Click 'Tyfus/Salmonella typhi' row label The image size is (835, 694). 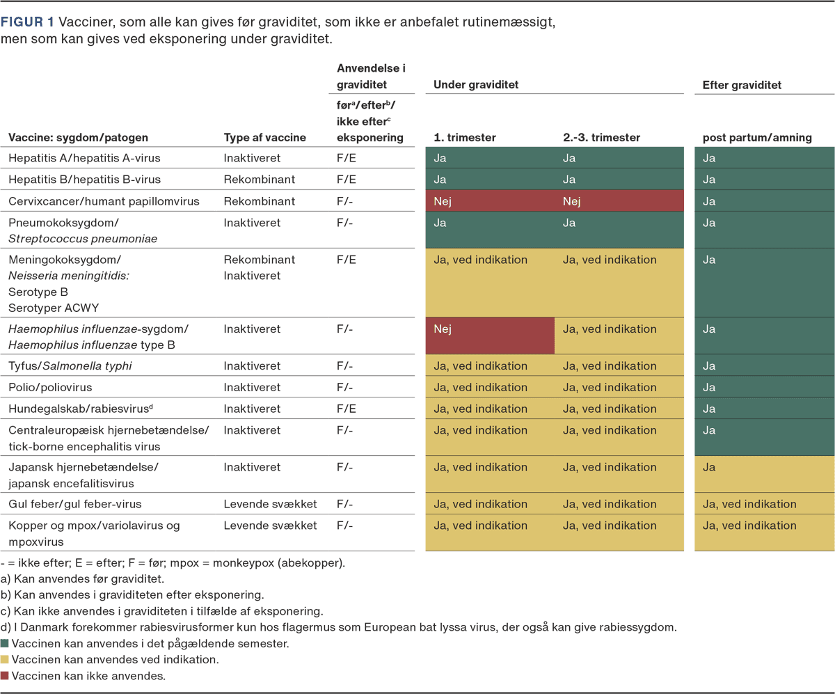pyautogui.click(x=70, y=365)
